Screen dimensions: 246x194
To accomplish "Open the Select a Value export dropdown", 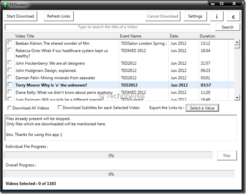I will pos(202,108).
